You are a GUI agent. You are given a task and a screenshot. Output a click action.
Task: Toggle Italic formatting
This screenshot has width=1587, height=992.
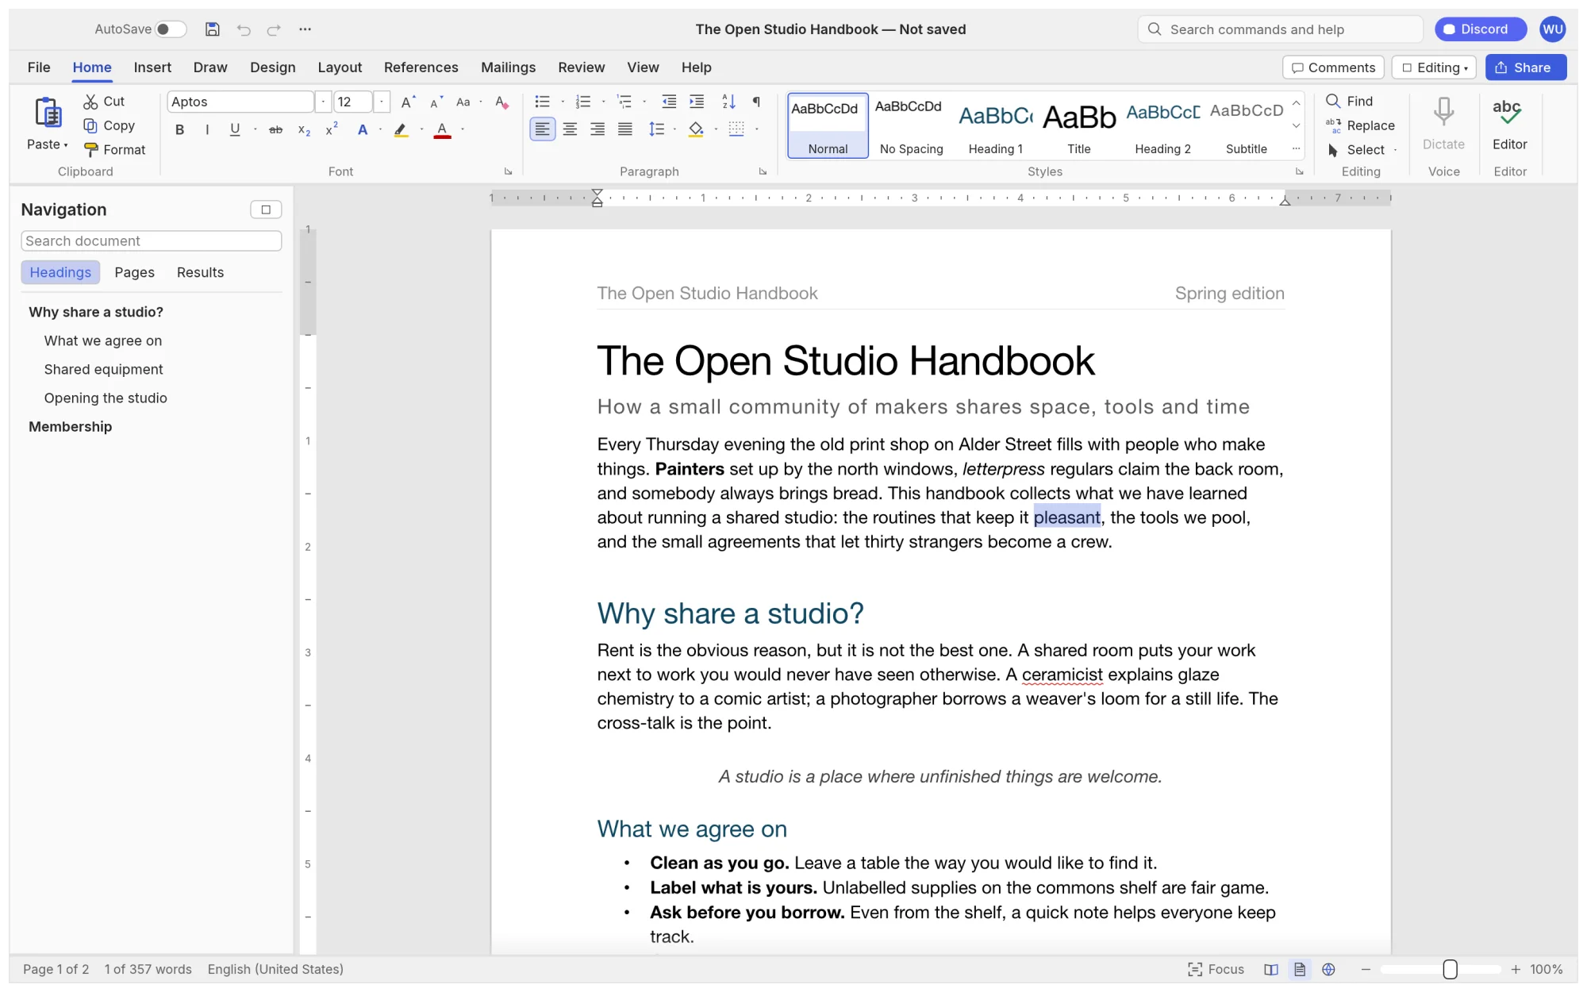pyautogui.click(x=207, y=129)
